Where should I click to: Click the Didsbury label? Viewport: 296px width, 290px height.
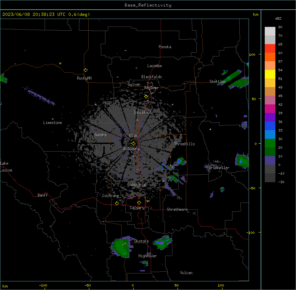132,148
